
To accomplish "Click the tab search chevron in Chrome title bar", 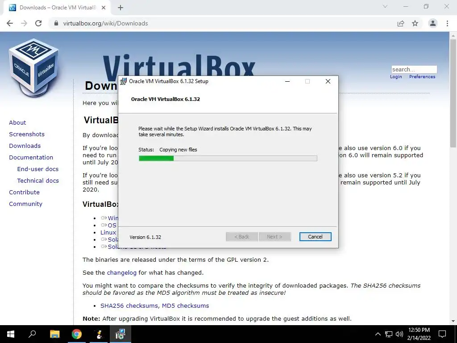I will 385,6.
